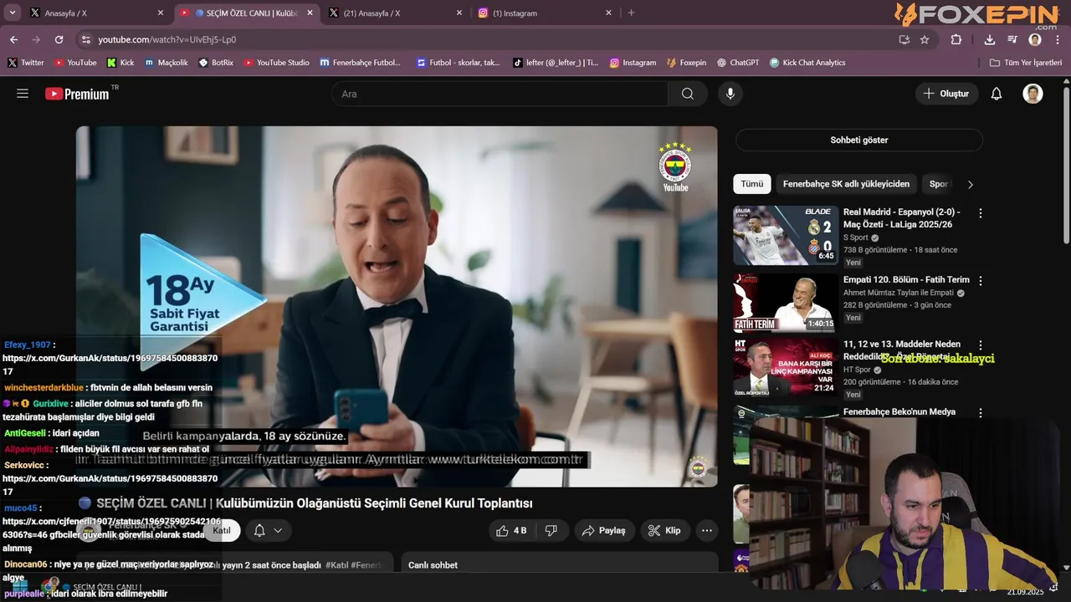The width and height of the screenshot is (1071, 602).
Task: Select the Spor filter chip
Action: pyautogui.click(x=939, y=184)
